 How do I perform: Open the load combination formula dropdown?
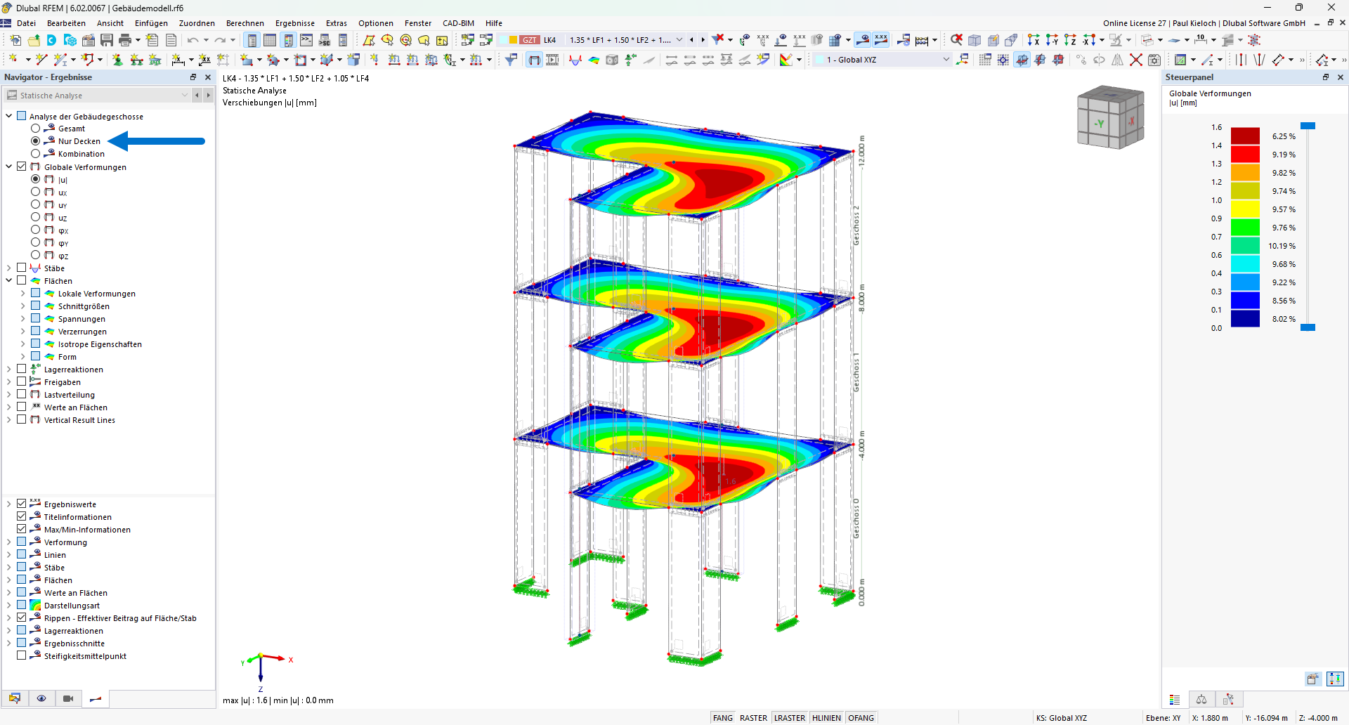point(679,40)
